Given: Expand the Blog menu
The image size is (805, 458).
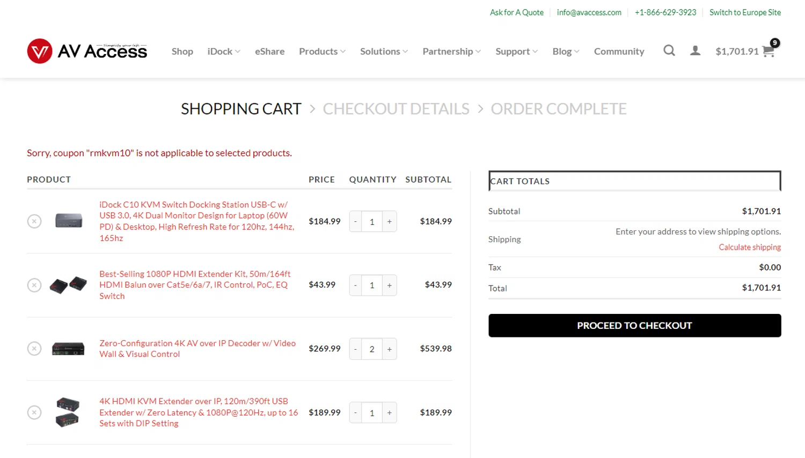Looking at the screenshot, I should (566, 51).
